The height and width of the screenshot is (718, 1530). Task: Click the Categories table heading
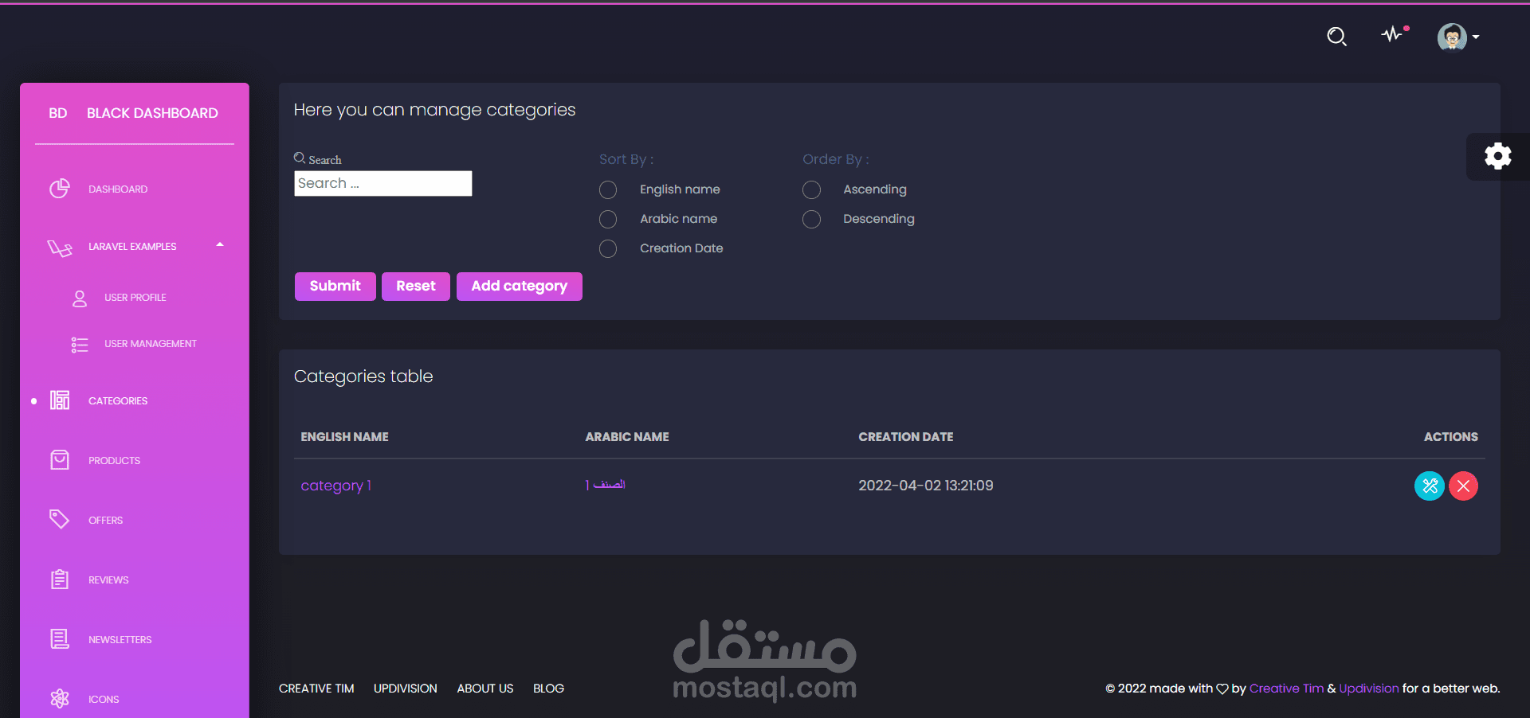pos(363,377)
